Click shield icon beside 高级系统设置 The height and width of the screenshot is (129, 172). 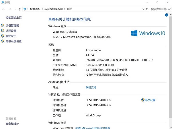point(2,41)
